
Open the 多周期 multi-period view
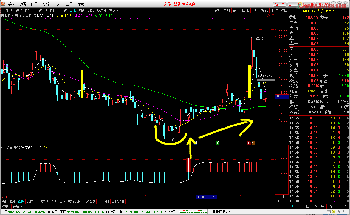[x=102, y=10]
